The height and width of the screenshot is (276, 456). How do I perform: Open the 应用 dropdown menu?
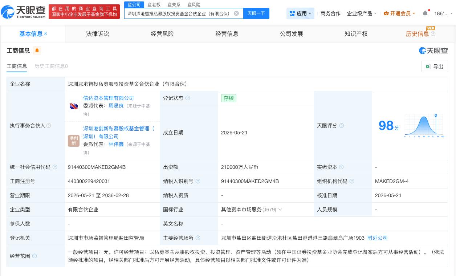point(300,13)
